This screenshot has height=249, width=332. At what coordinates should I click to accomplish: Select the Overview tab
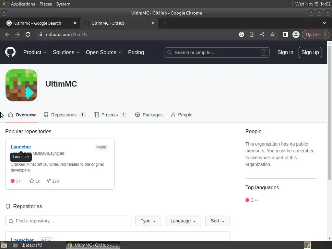[x=22, y=115]
